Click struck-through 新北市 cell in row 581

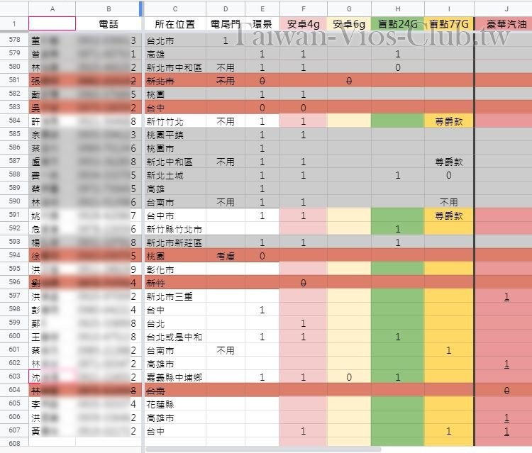pos(175,81)
